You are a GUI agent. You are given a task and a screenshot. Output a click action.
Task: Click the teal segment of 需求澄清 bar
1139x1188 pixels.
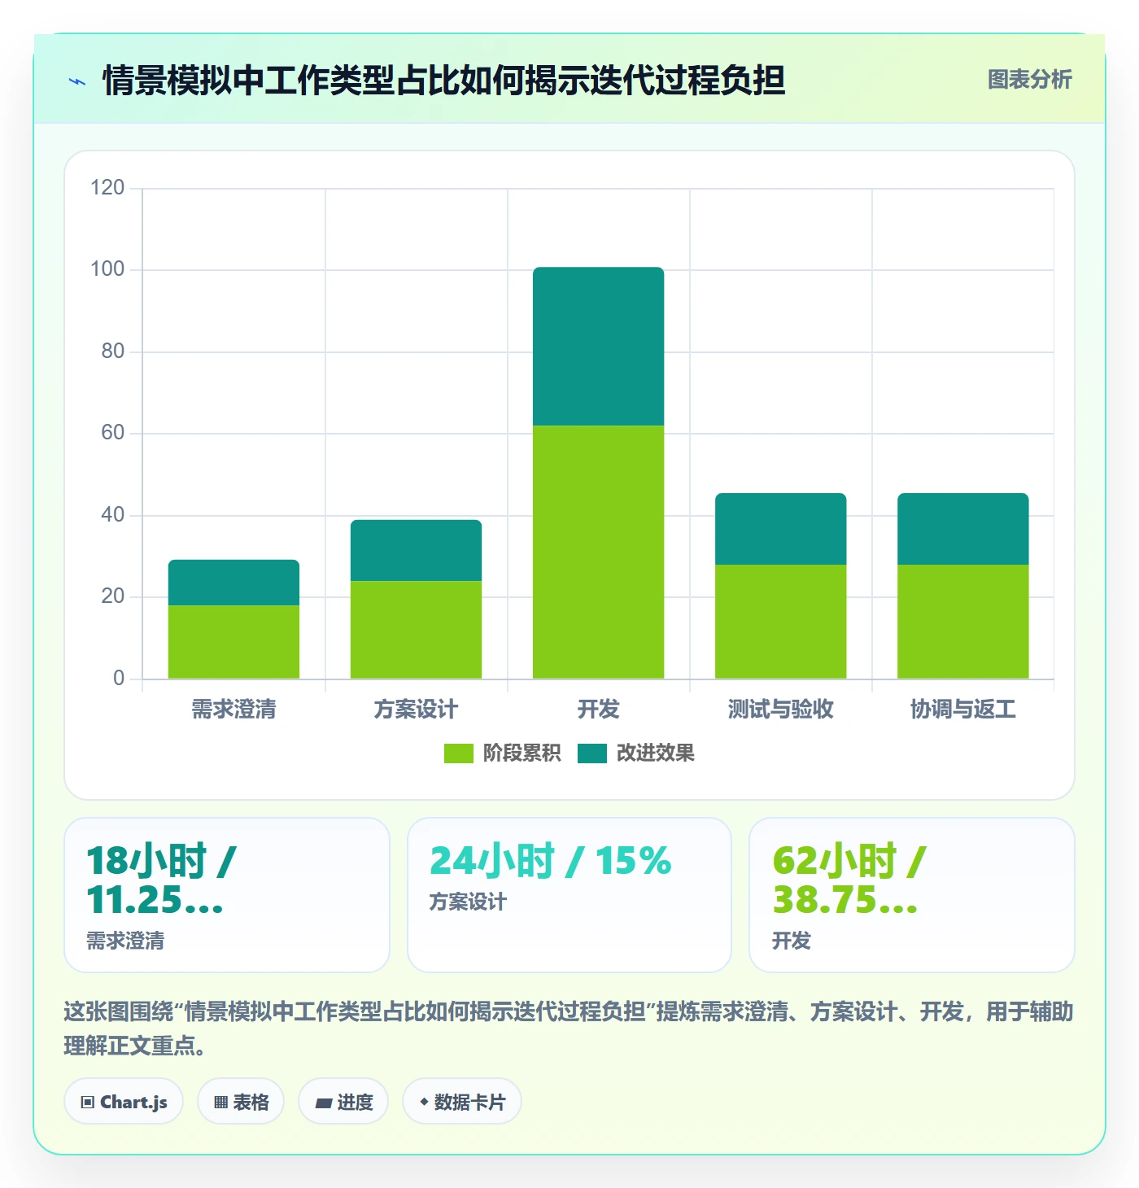(234, 583)
